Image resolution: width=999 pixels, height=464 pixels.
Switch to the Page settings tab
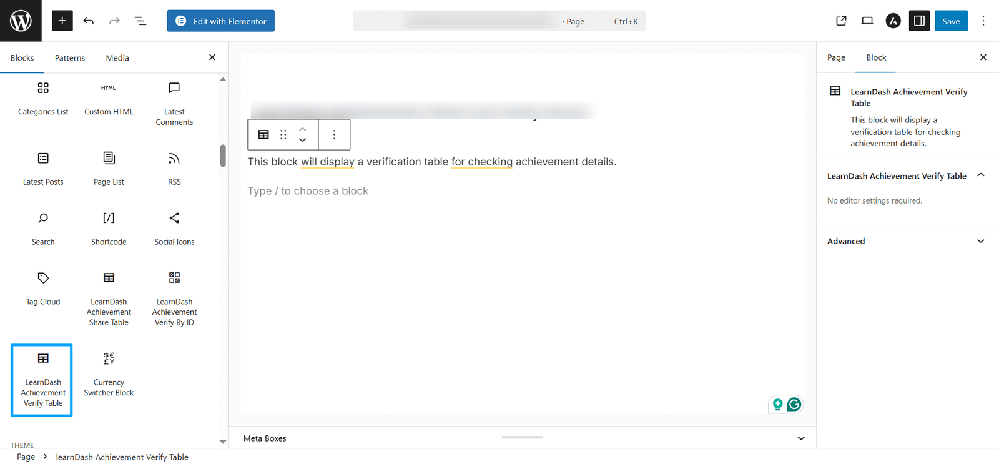[x=836, y=57]
